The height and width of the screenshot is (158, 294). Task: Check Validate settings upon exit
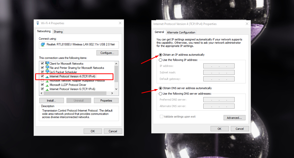point(161,117)
